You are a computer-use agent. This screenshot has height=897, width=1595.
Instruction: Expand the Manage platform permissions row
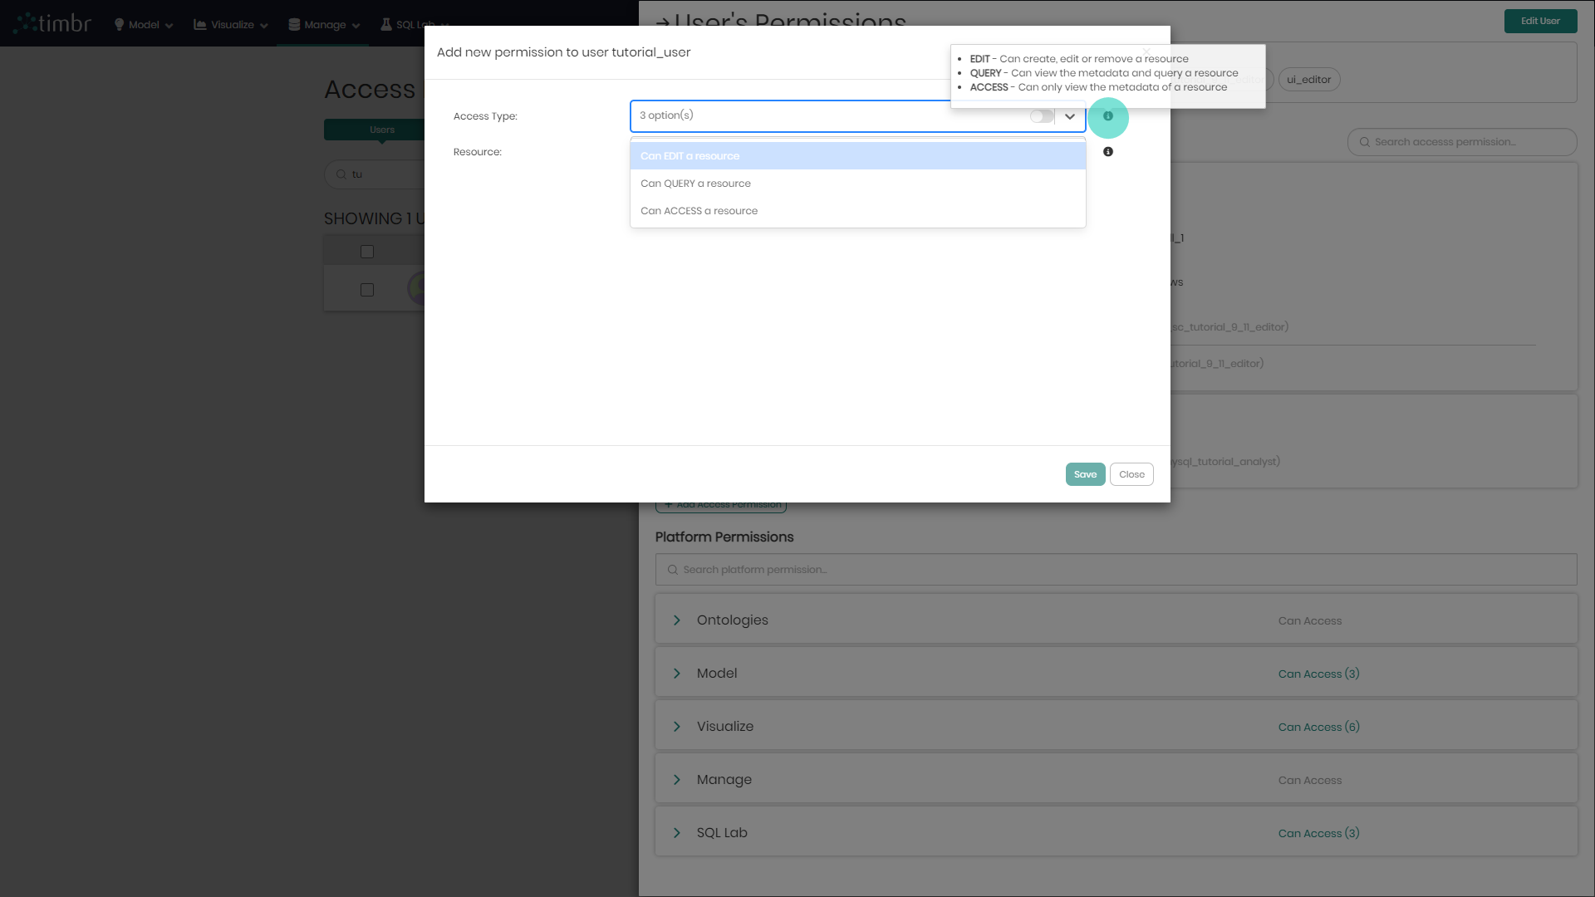click(677, 778)
